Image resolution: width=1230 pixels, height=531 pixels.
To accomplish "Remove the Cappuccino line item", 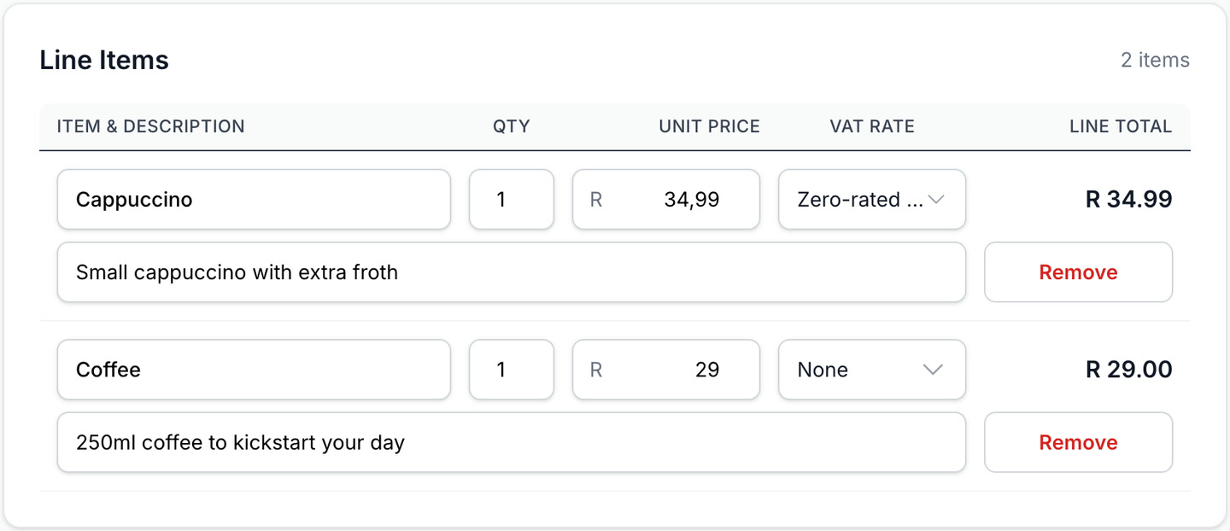I will [x=1078, y=271].
